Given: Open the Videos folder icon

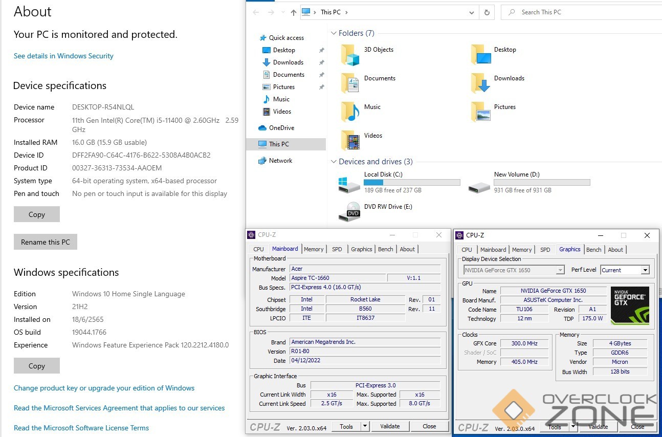Looking at the screenshot, I should [350, 140].
